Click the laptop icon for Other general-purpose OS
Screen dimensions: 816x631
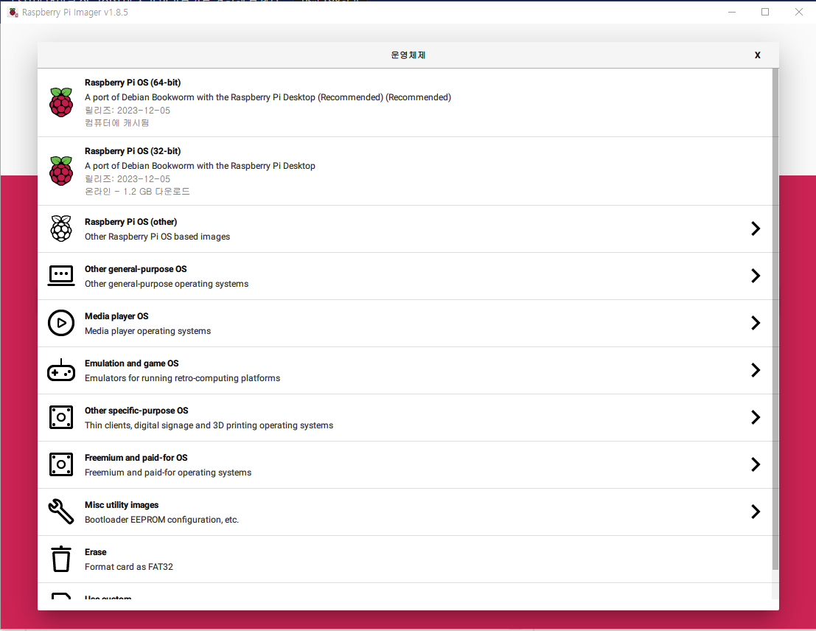[x=61, y=276]
